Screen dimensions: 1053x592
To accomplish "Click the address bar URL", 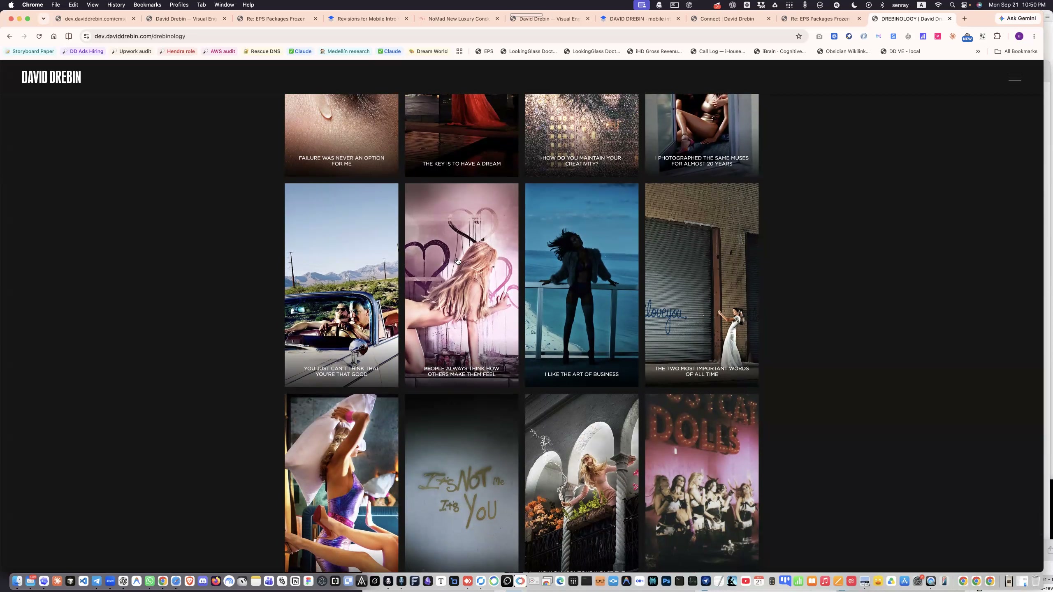I will pos(140,36).
